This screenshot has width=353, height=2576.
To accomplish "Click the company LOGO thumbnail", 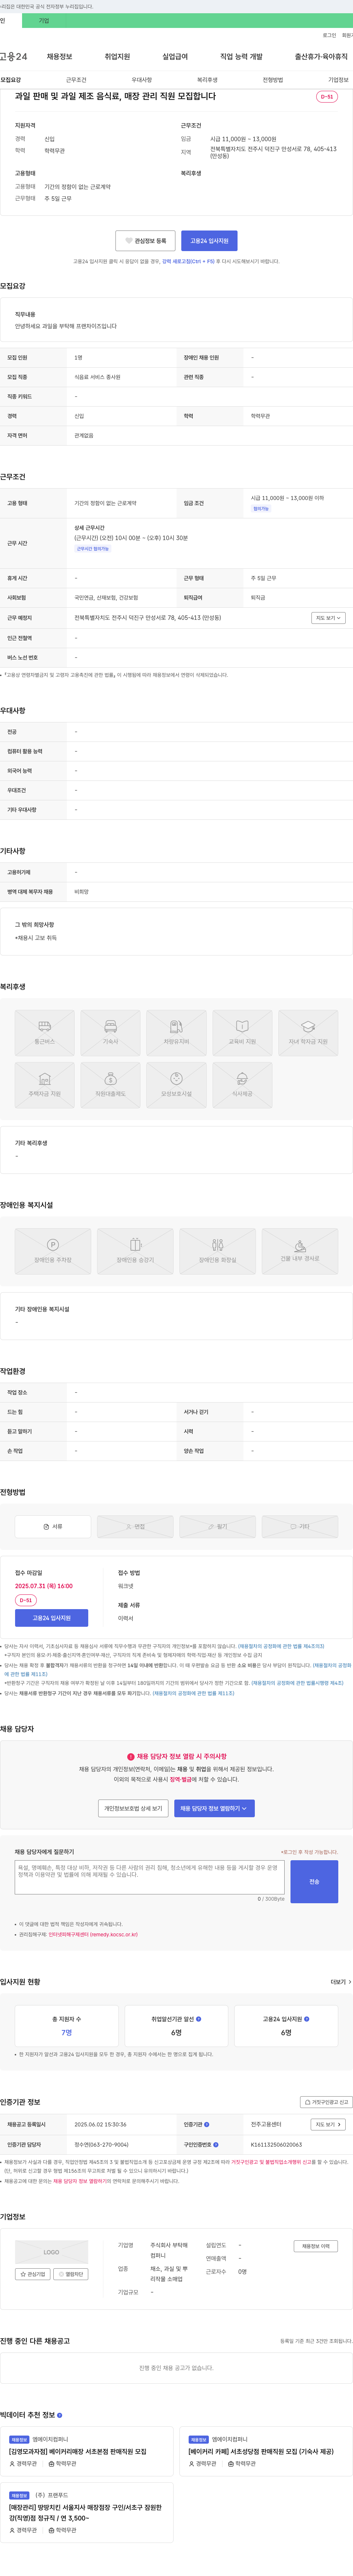I will (x=51, y=2252).
